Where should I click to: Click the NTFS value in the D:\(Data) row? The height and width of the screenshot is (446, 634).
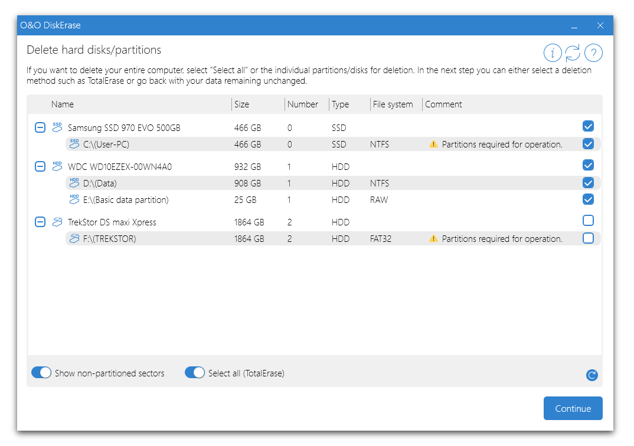point(379,183)
